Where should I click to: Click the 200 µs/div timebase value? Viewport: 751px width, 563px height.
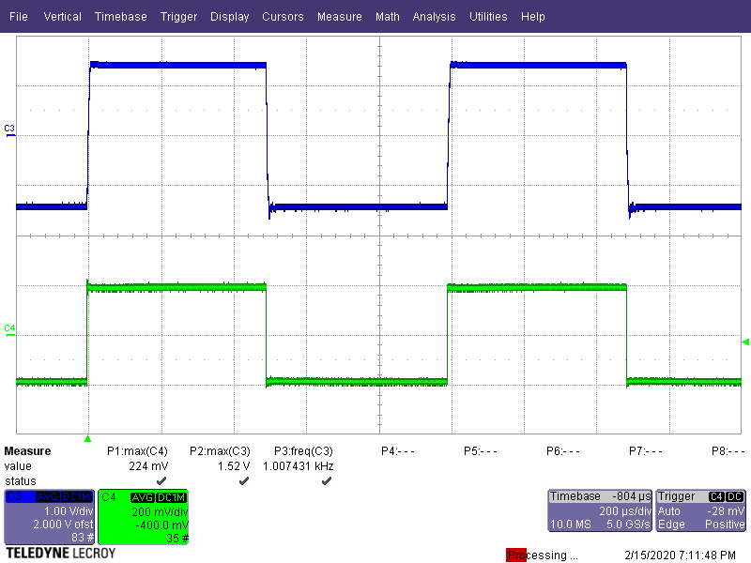(625, 510)
